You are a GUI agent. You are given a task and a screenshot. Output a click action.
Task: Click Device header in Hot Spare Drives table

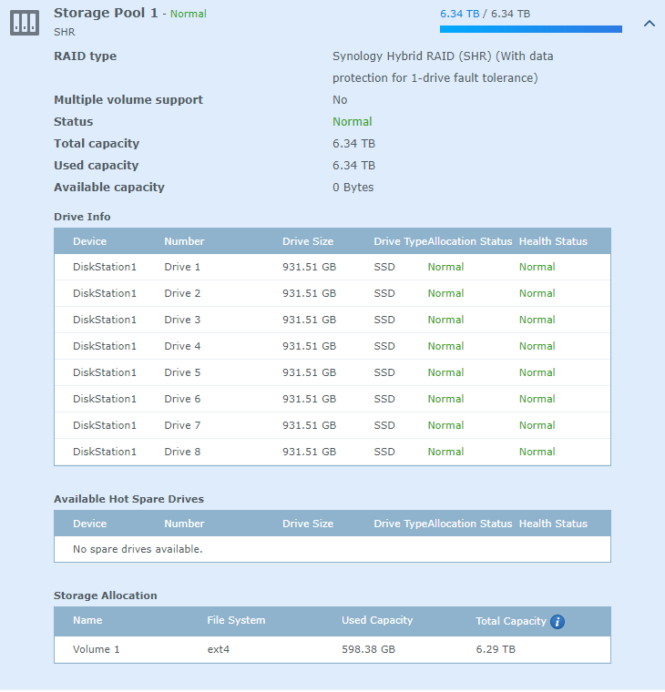[x=89, y=524]
